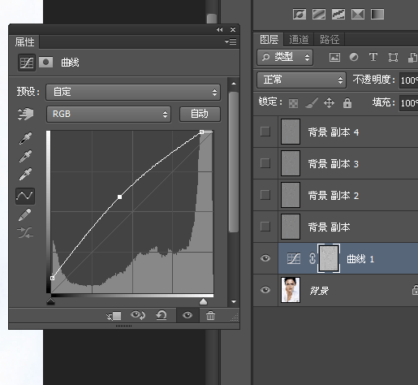
Task: Show the 背景 副本 4 layer
Action: (265, 132)
